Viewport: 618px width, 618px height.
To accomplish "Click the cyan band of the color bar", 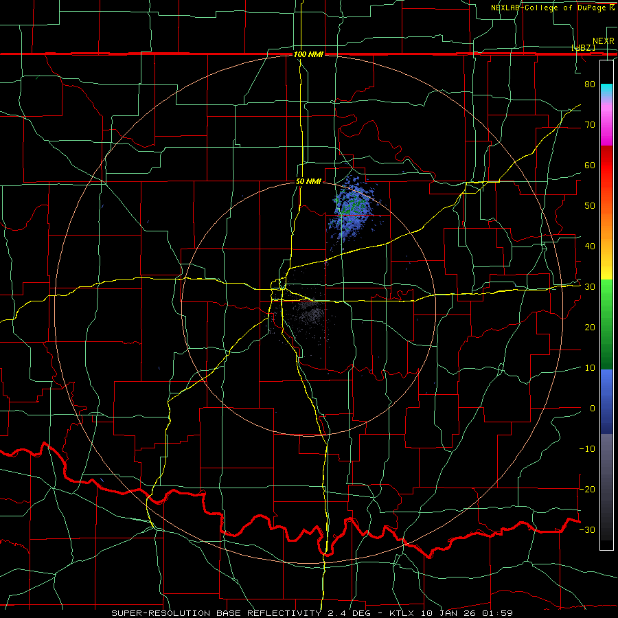I will (606, 90).
